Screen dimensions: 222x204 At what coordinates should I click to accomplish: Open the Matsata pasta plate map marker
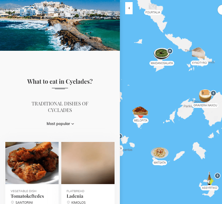160,153
